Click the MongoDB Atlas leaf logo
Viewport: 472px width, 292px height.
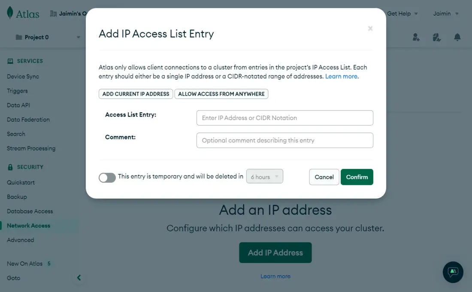(10, 13)
